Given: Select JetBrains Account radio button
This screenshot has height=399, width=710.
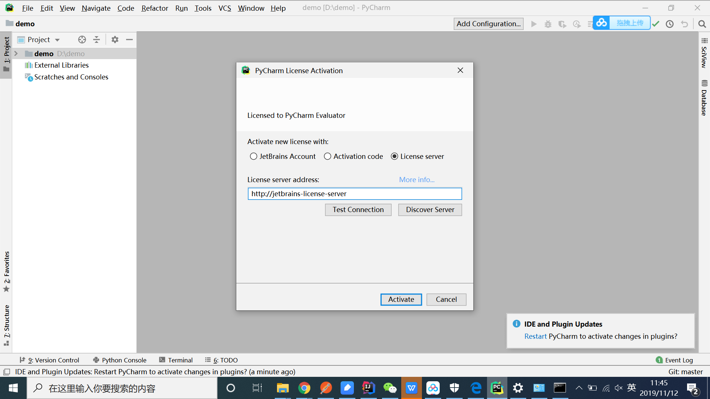Looking at the screenshot, I should 283,156.
